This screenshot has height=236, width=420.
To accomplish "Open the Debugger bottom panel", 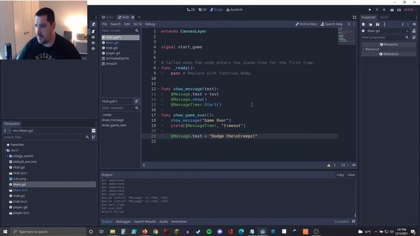I will [x=123, y=222].
